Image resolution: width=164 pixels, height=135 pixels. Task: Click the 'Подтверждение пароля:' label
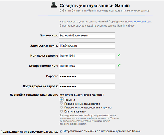point(40,86)
